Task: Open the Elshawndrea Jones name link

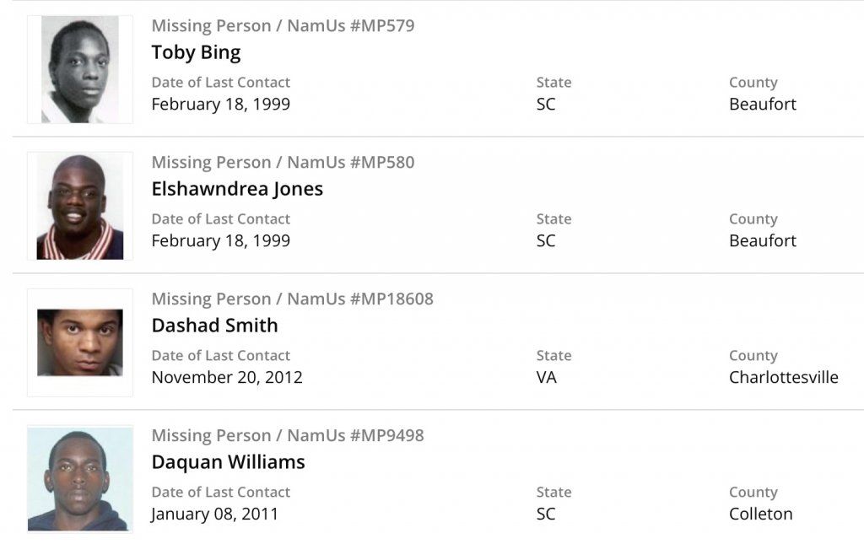Action: point(237,189)
